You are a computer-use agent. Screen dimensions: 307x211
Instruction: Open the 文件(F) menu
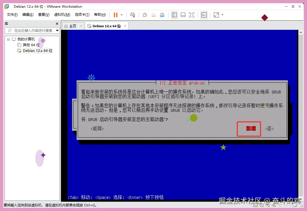(12, 15)
